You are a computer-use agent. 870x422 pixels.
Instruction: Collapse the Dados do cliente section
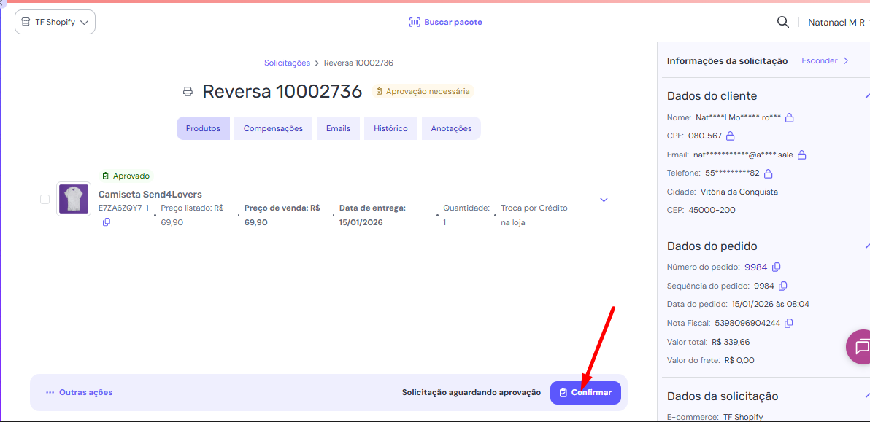coord(866,95)
